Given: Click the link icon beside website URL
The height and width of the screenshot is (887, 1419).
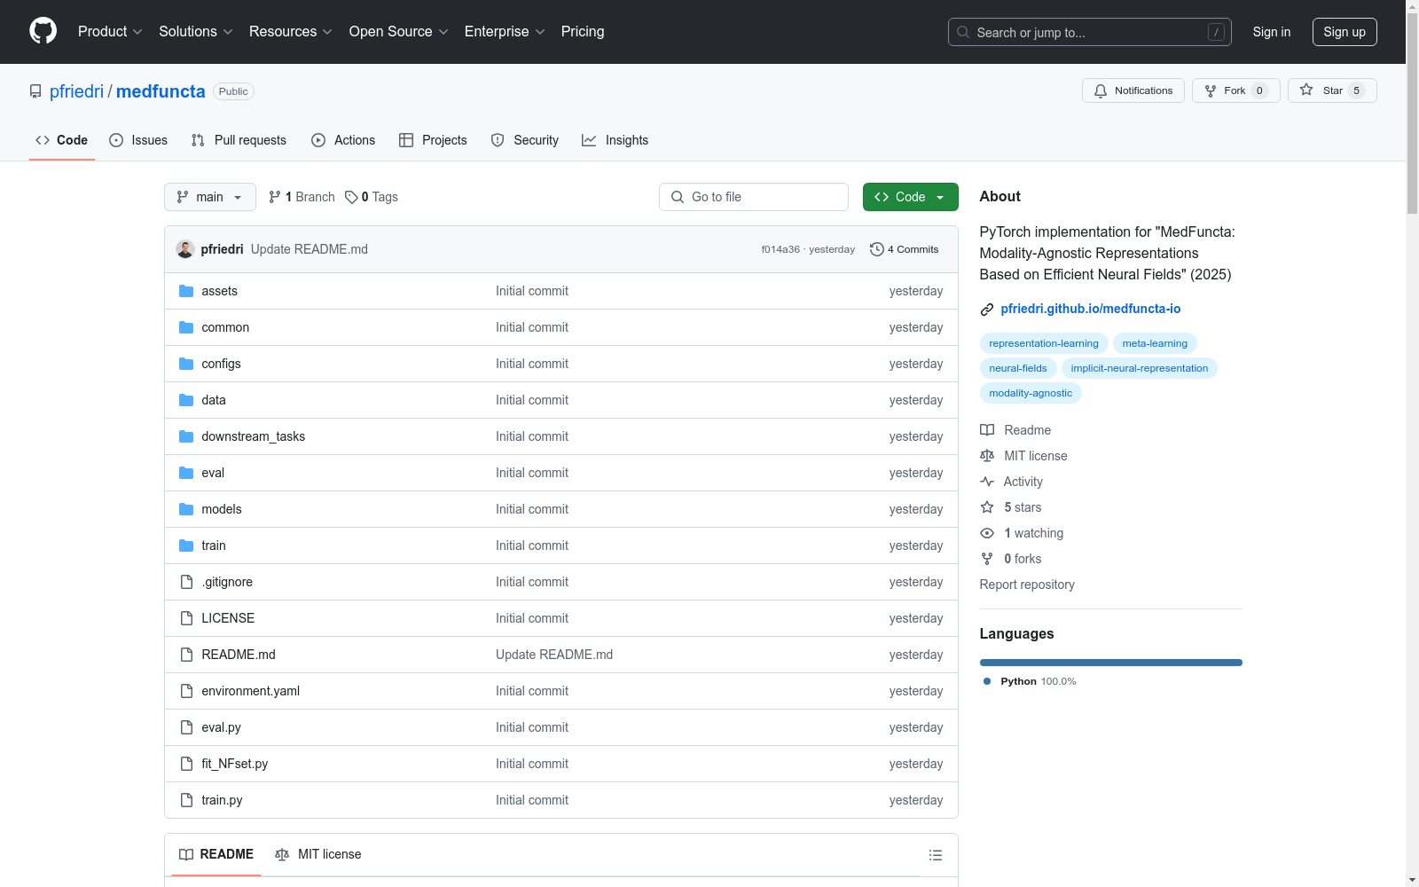Looking at the screenshot, I should (987, 310).
